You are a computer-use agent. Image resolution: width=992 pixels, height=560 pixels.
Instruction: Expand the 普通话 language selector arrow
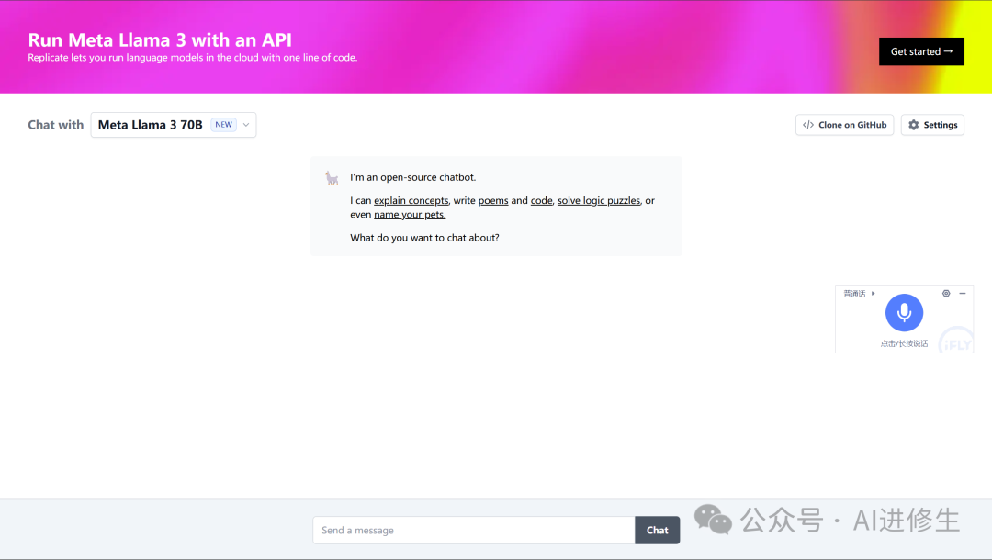pyautogui.click(x=874, y=293)
